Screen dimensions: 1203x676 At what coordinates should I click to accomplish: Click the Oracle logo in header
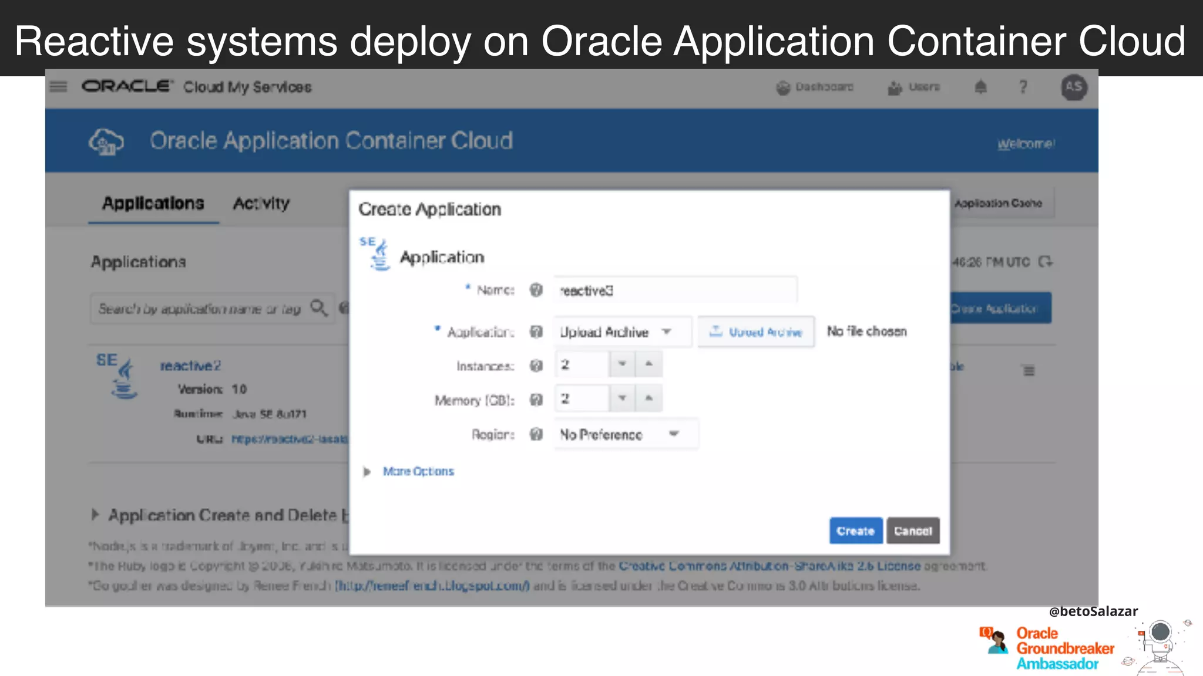tap(127, 86)
